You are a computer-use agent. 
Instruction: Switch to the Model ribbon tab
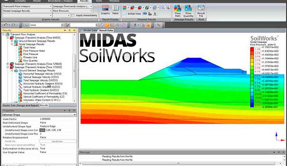point(37,1)
